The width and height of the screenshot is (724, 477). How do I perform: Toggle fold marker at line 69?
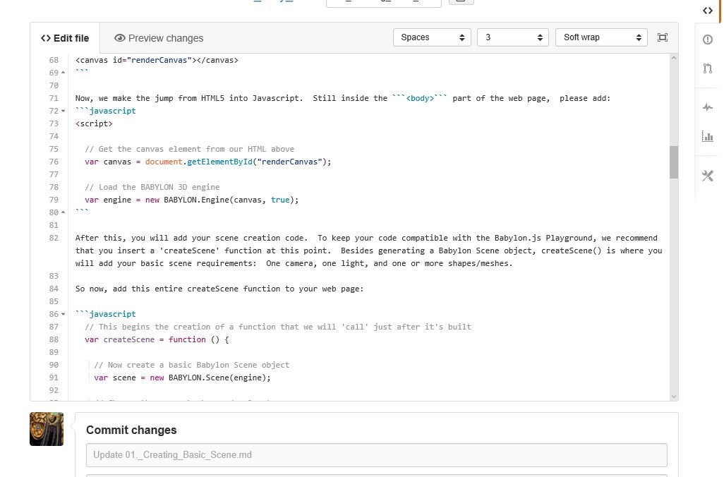[64, 73]
